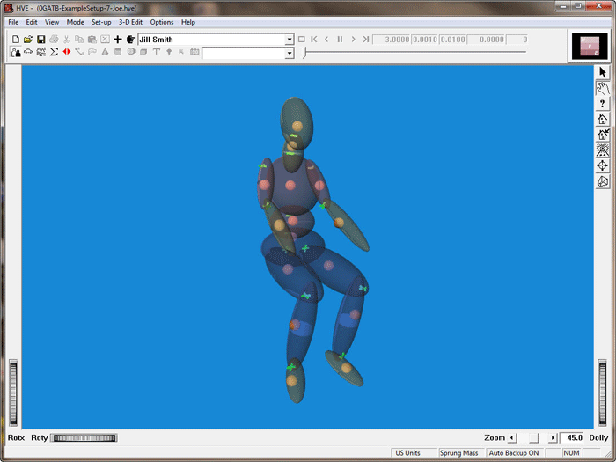Viewport: 616px width, 462px height.
Task: Open the Set-up menu
Action: point(101,22)
